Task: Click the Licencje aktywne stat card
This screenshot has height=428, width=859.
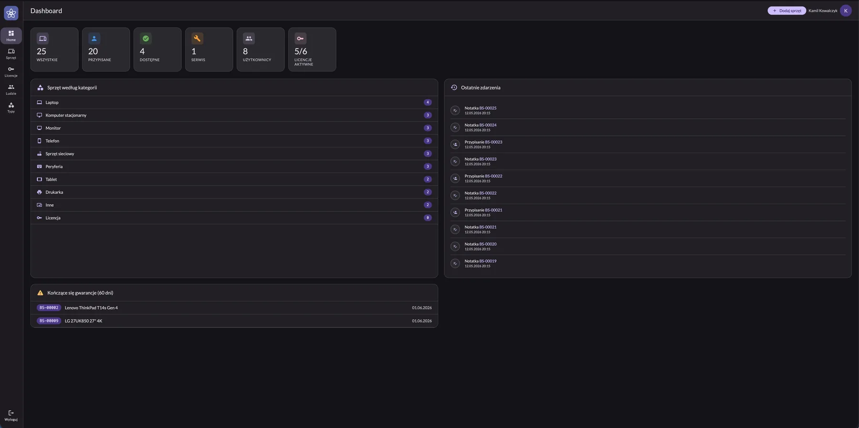Action: click(312, 50)
